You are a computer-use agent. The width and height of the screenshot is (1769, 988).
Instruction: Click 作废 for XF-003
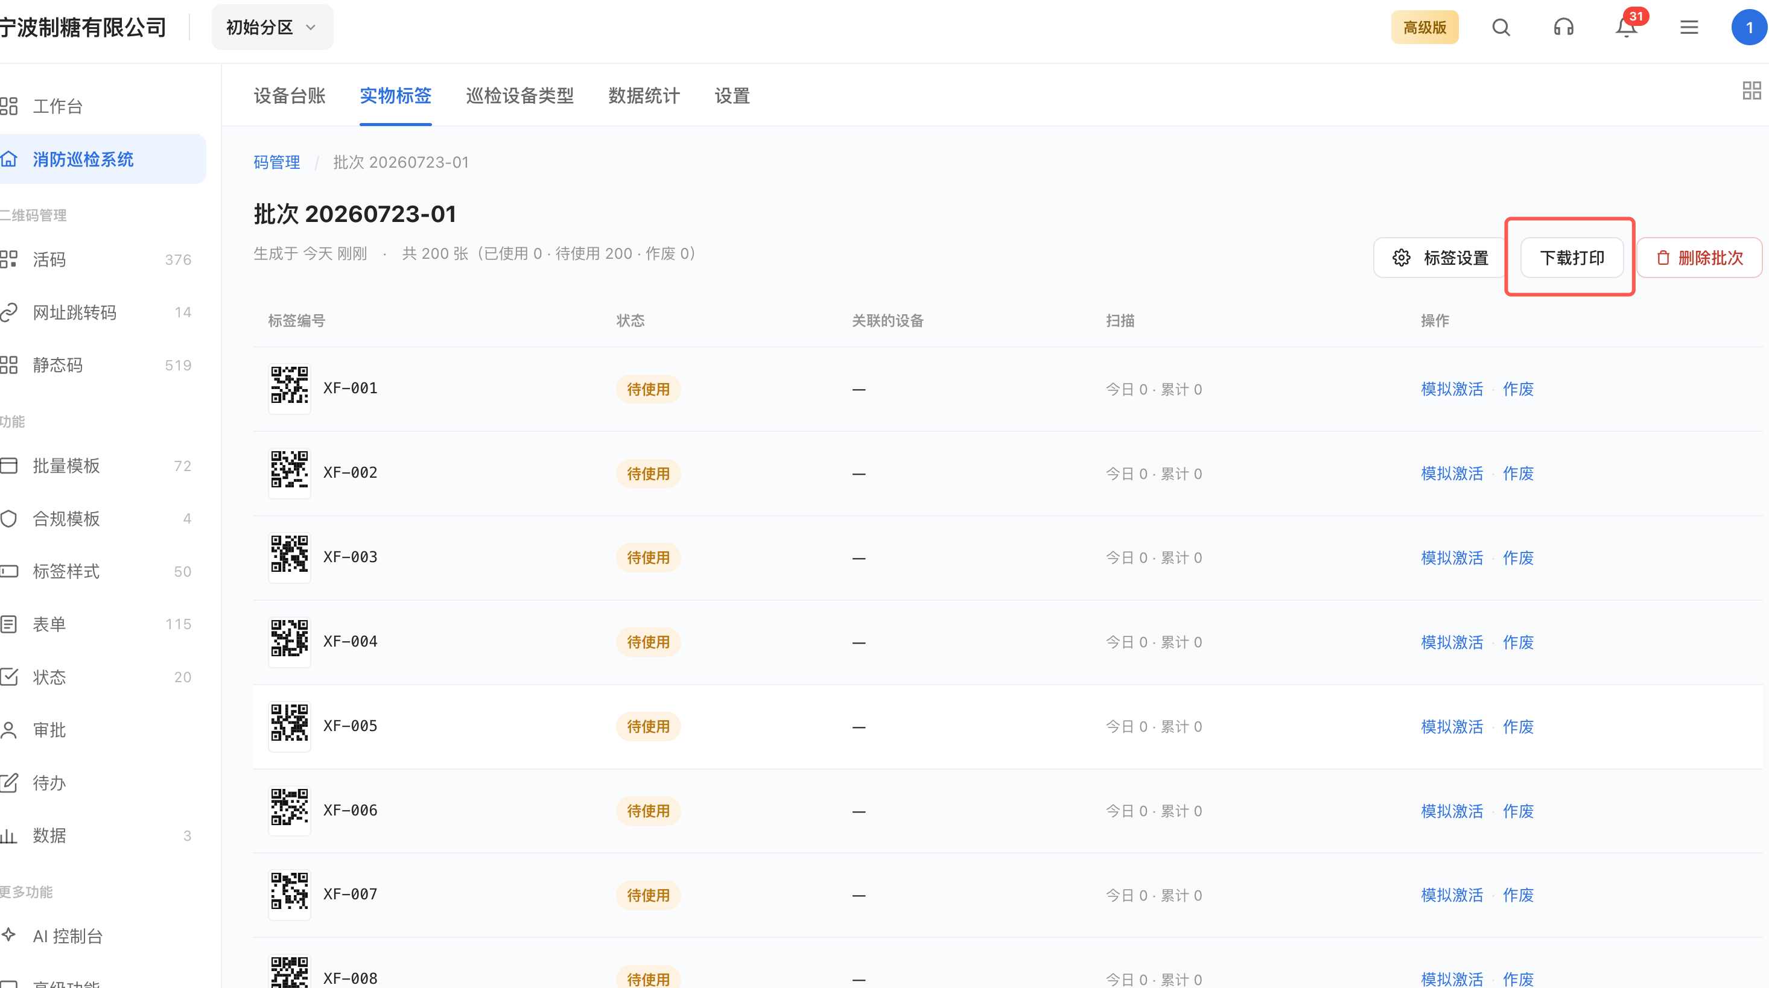1519,558
